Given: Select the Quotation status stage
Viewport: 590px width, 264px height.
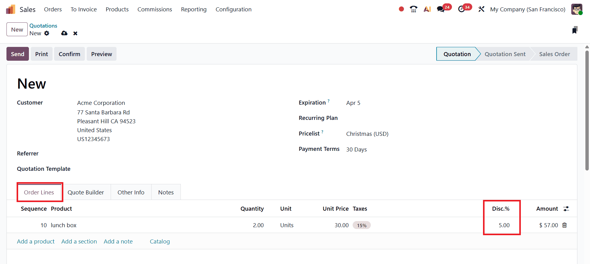Looking at the screenshot, I should point(457,54).
